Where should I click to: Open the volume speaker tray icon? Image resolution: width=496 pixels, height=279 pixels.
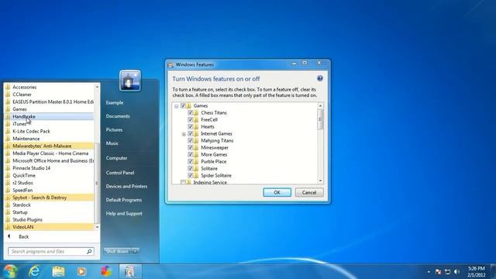click(x=456, y=272)
